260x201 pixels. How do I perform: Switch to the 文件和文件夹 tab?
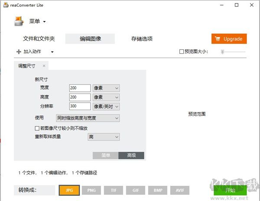(39, 39)
